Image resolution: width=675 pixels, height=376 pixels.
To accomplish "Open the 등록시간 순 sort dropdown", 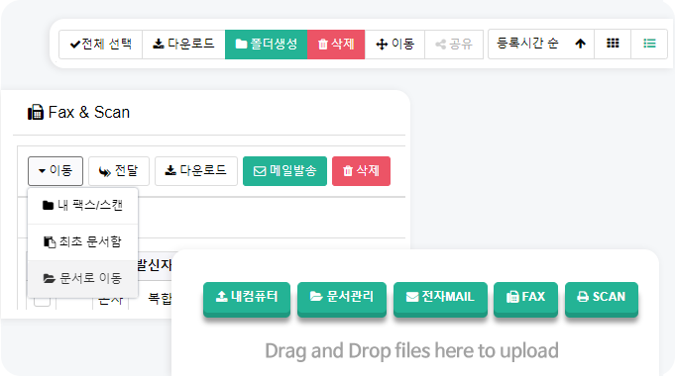I will (527, 44).
